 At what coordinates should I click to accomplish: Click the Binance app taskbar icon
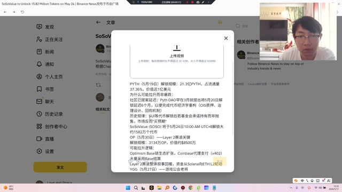(x=151, y=188)
